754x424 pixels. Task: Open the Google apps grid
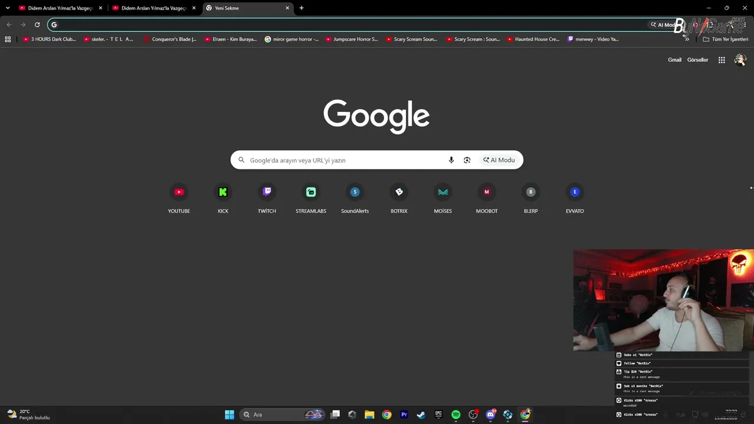tap(722, 60)
